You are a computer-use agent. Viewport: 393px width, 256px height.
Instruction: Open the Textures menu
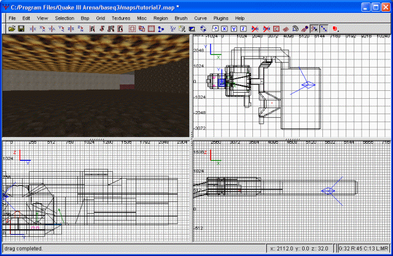121,18
